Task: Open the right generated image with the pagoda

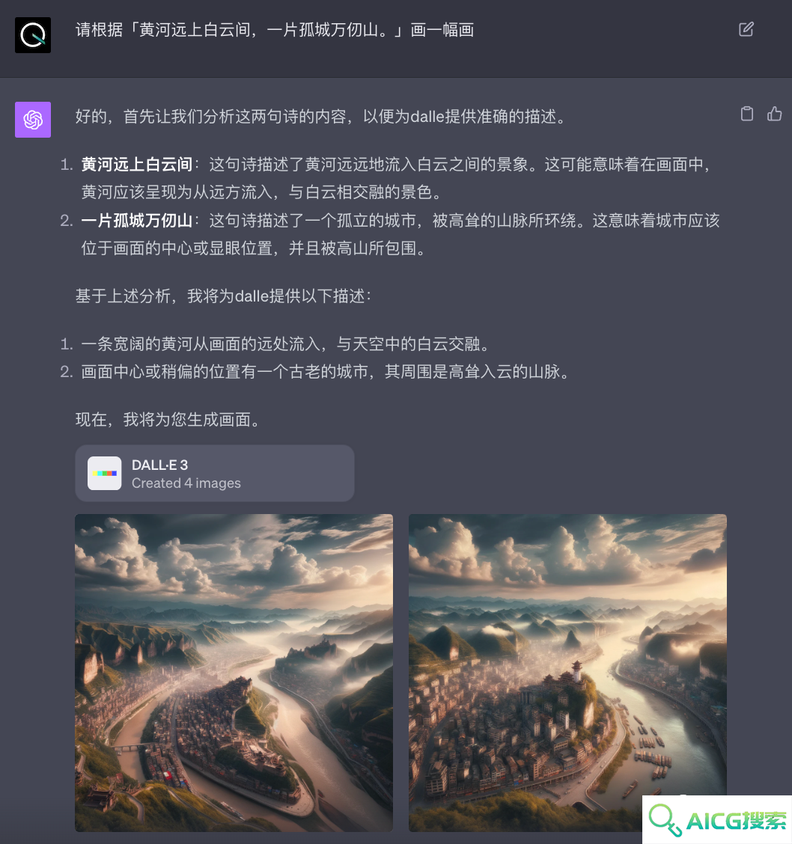Action: pos(567,673)
